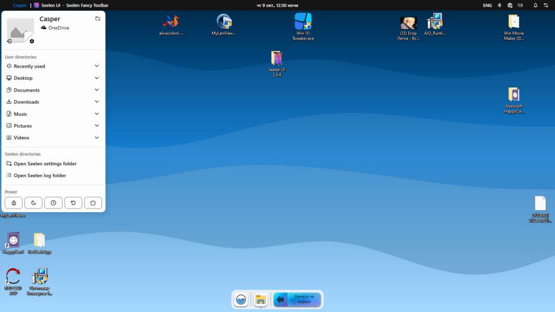Viewport: 555px width, 312px height.
Task: Open the notifications bell in the toolbar
Action: point(535,5)
